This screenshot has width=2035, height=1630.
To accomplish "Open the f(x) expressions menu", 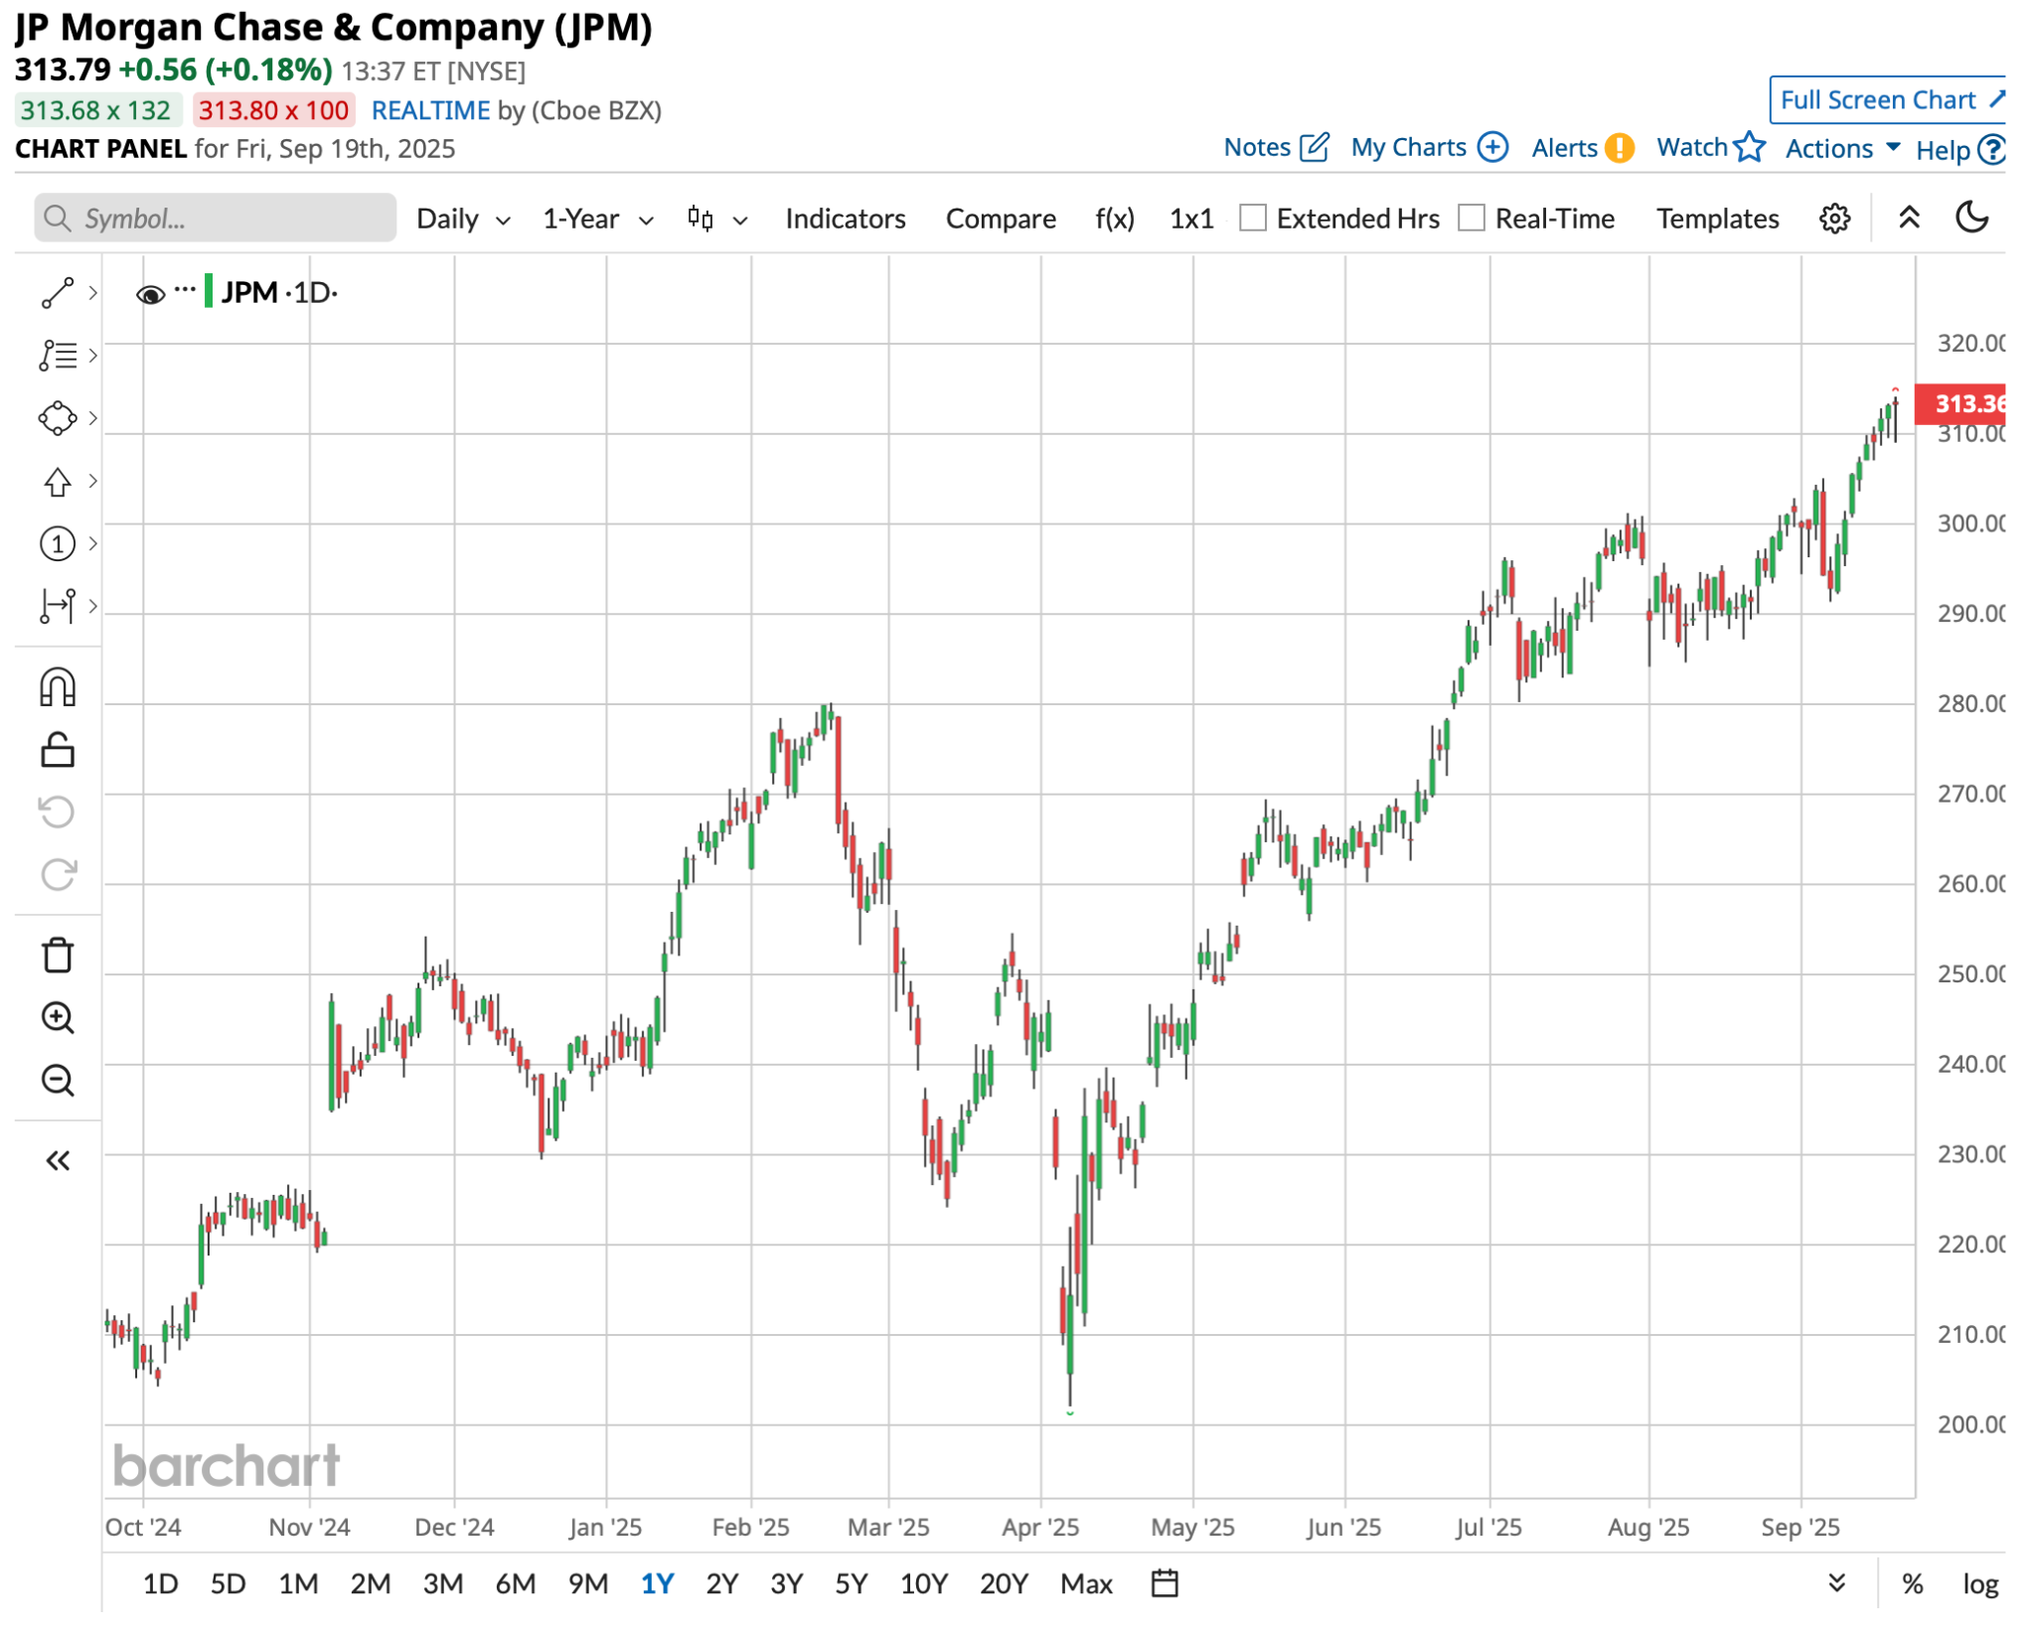I will [1115, 219].
